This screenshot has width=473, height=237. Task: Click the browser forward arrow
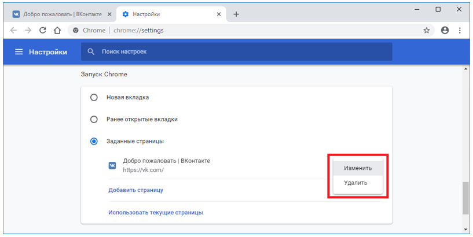(28, 31)
